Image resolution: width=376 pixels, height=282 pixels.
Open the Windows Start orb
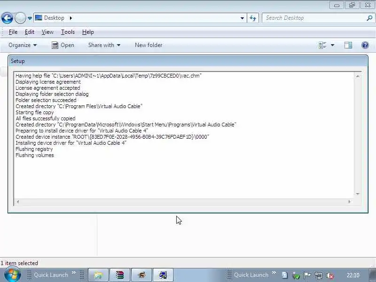coord(12,274)
